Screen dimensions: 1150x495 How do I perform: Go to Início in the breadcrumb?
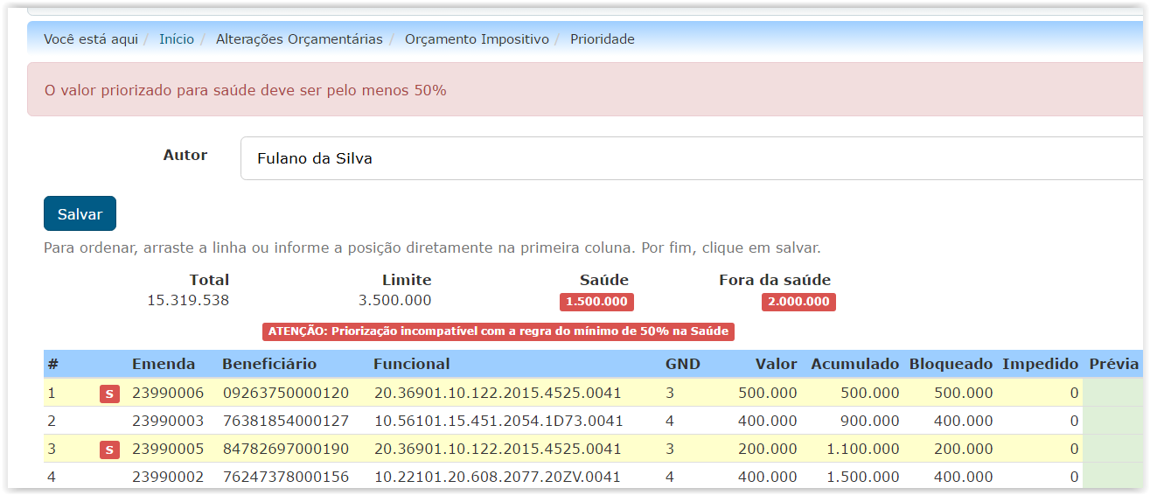coord(177,39)
